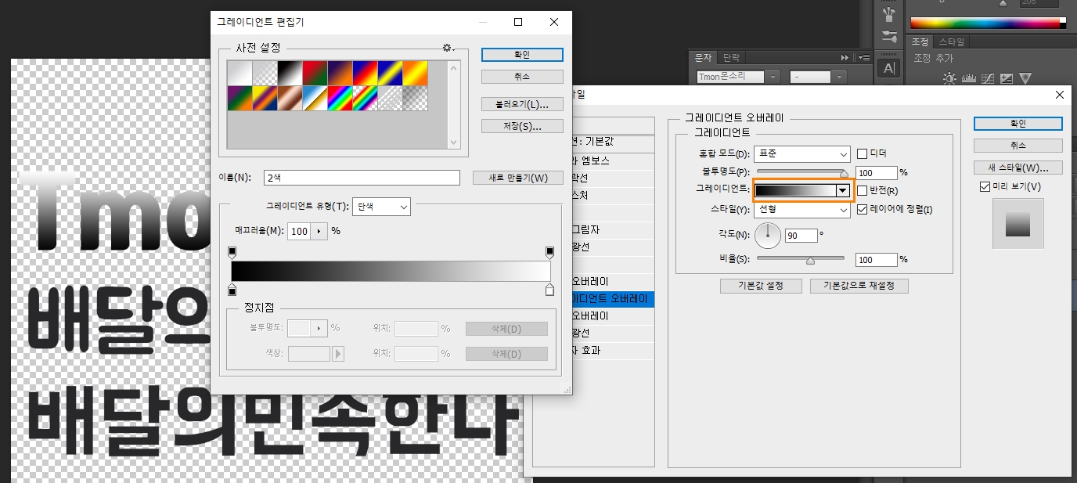Switch to the 조정 tab
Viewport: 1077px width, 483px height.
pos(920,41)
